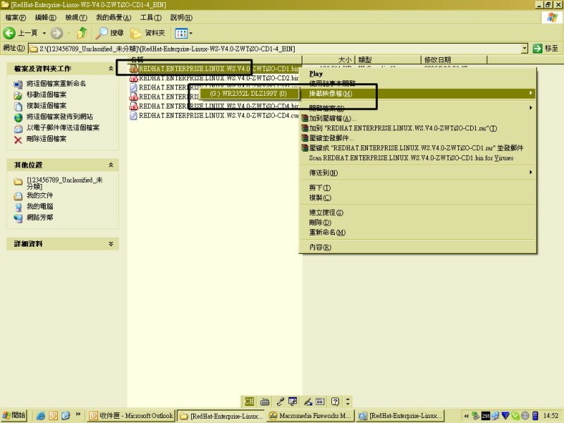Screen dimensions: 564x423
Task: Click copy this file (複製這個檔案) icon
Action: click(18, 106)
